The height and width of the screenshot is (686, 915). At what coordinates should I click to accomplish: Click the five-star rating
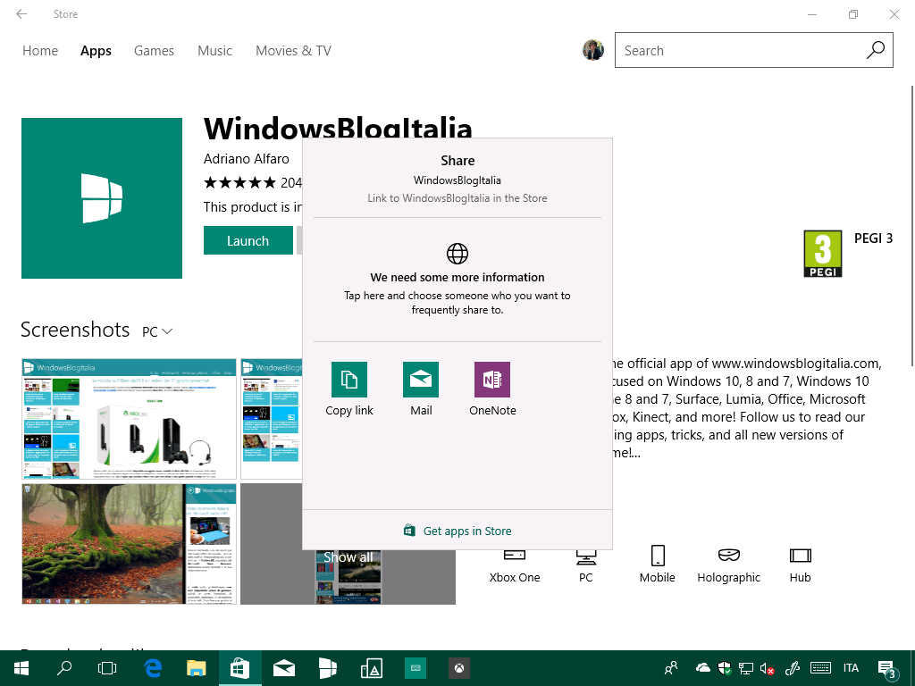tap(239, 183)
